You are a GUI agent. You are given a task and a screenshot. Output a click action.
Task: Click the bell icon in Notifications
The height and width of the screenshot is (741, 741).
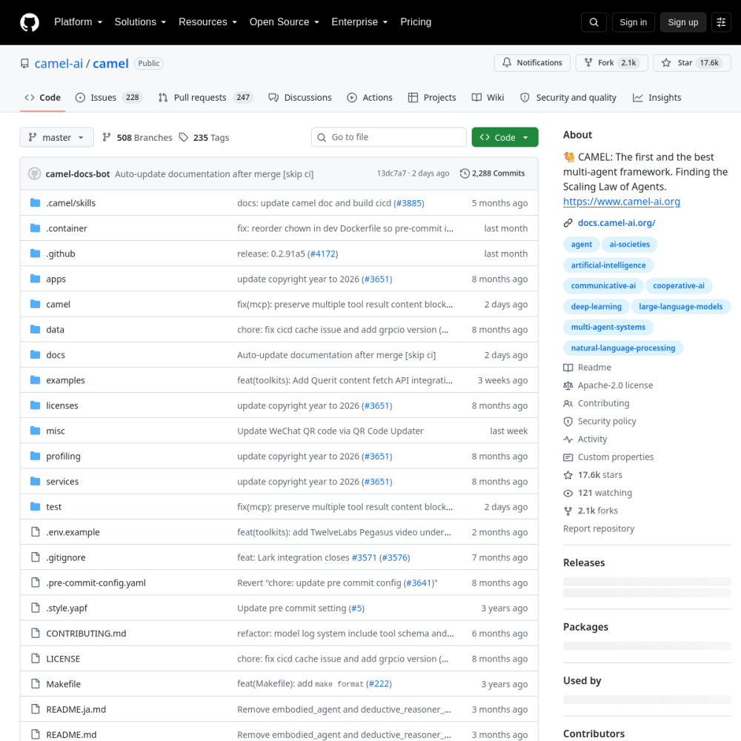point(507,62)
